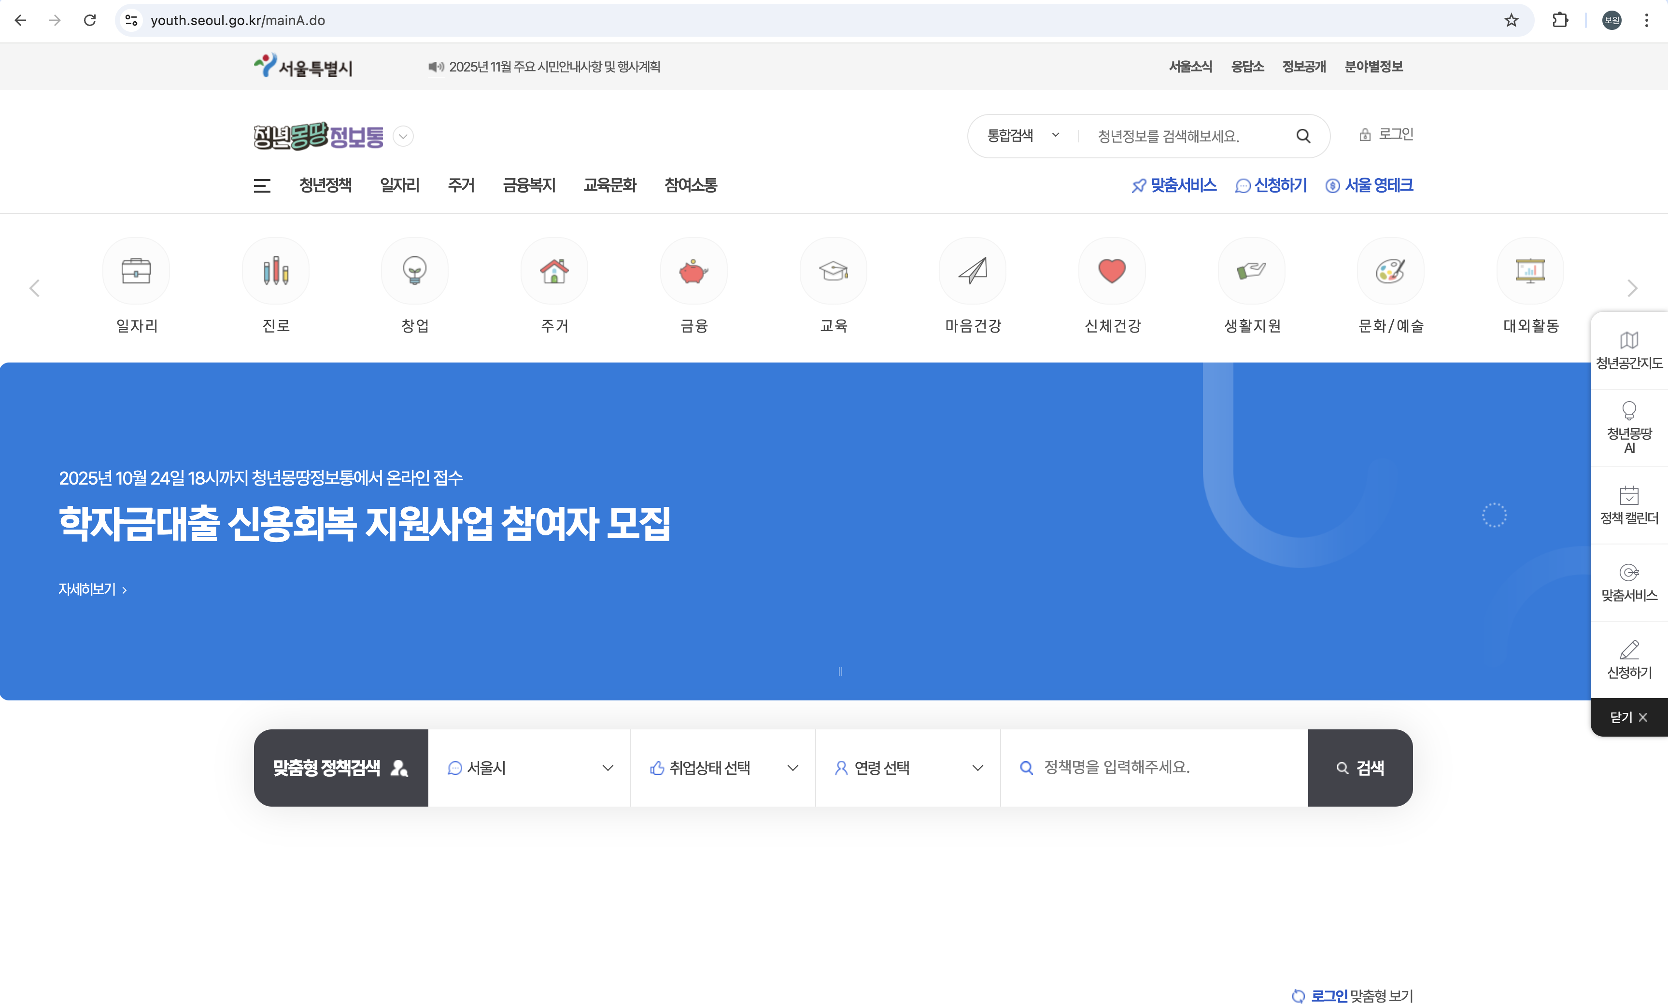The width and height of the screenshot is (1668, 1005).
Task: Click the dark 검색 policy search button
Action: [x=1359, y=768]
